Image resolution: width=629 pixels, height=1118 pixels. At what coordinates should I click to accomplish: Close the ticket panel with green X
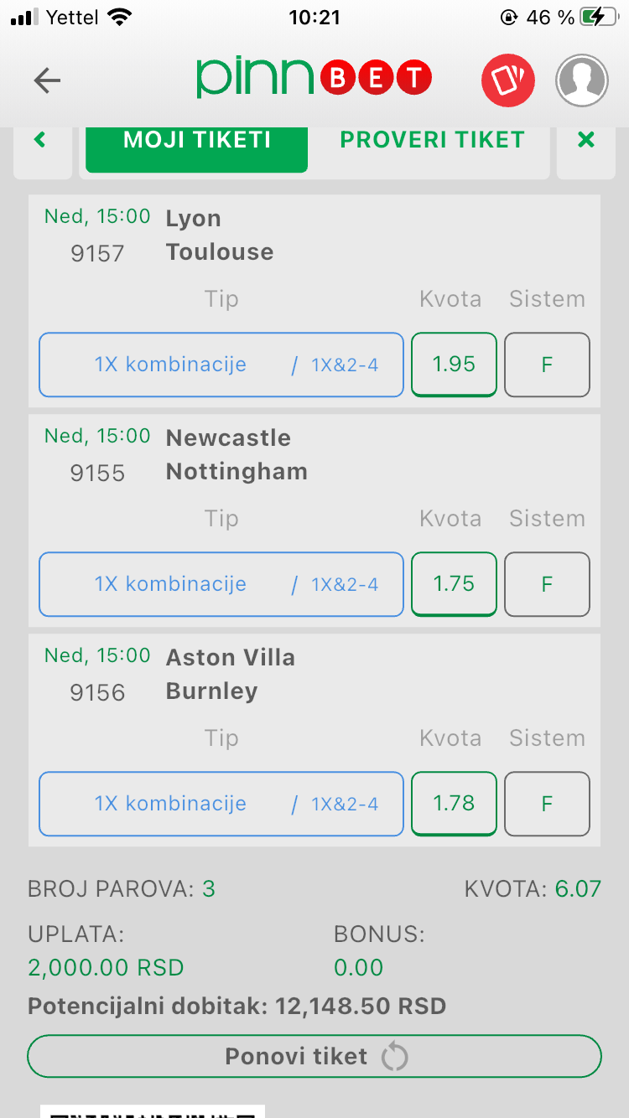point(586,140)
